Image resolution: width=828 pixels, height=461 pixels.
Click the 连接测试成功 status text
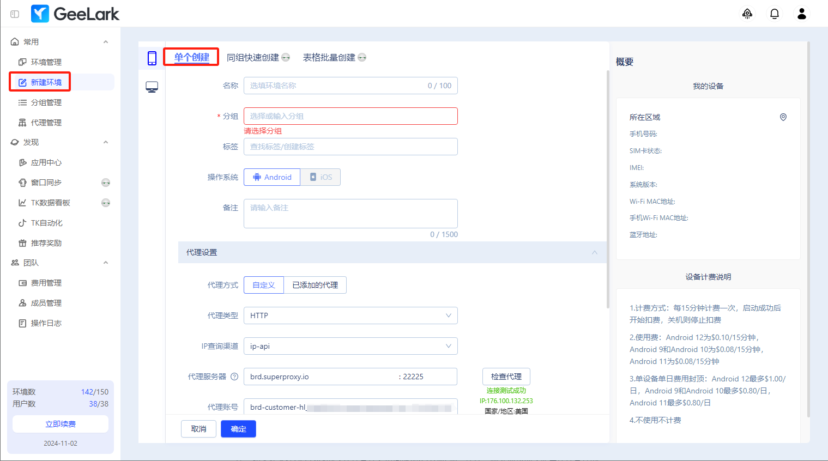[x=506, y=391]
